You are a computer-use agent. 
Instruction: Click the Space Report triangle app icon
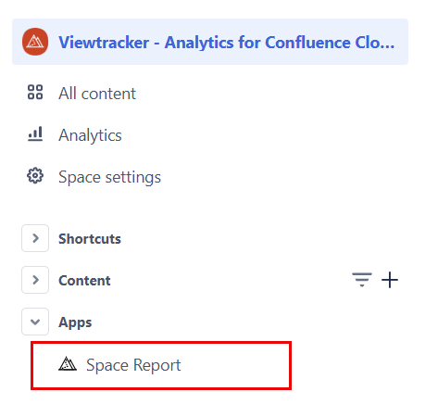[x=68, y=364]
